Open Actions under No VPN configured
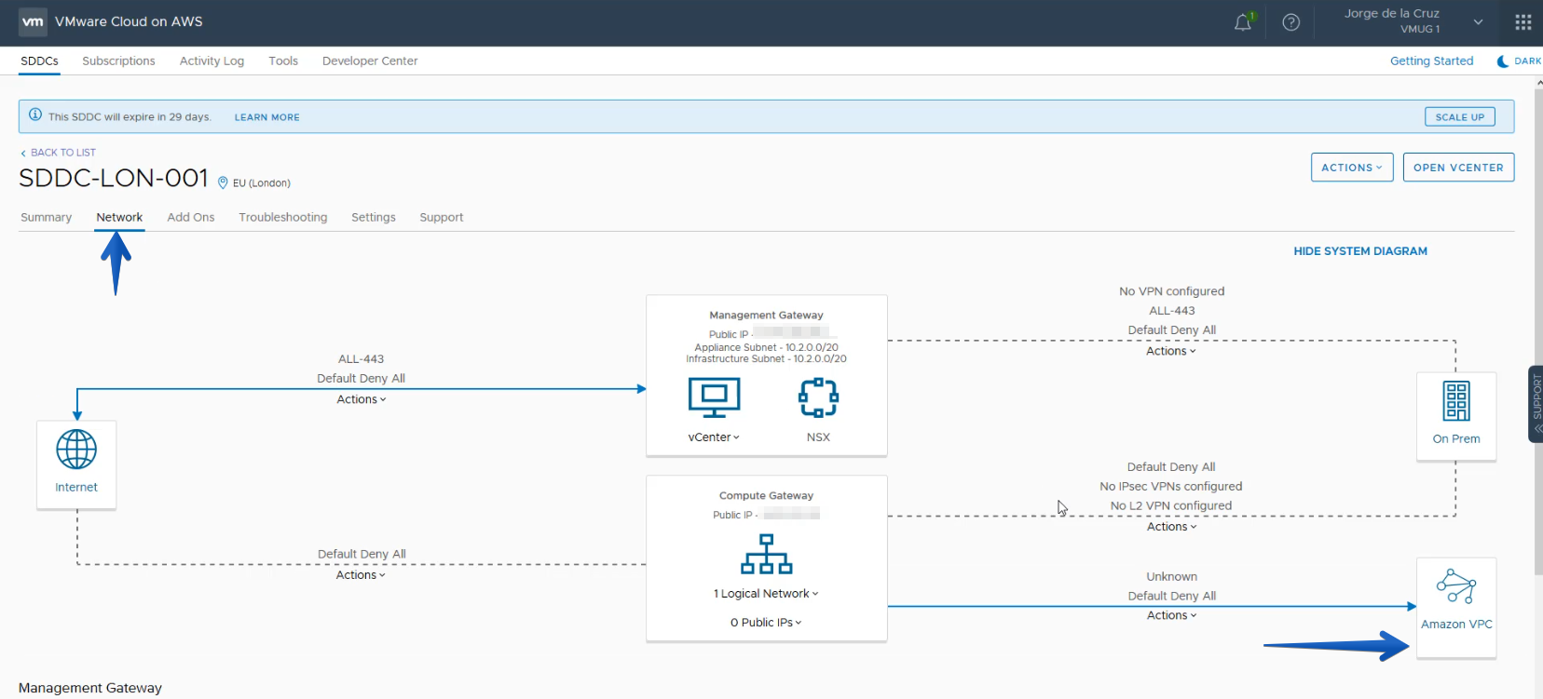Screen dimensions: 1543x699 1171,351
